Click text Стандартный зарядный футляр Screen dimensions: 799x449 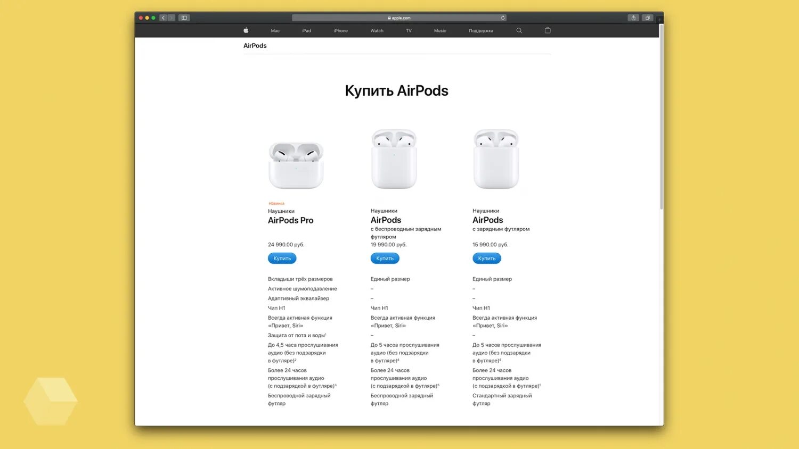pos(502,400)
